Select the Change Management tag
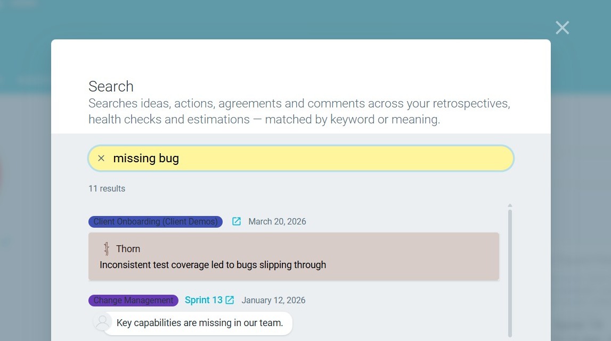This screenshot has height=341, width=611. tap(133, 300)
